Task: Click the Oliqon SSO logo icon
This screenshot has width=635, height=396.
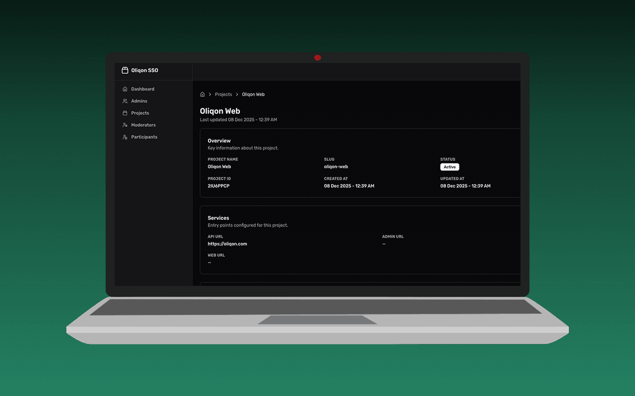Action: tap(125, 70)
